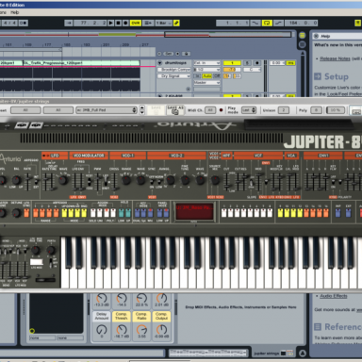Click the Midi Ch. All field
Viewport: 362px width, 362px height.
[x=210, y=110]
